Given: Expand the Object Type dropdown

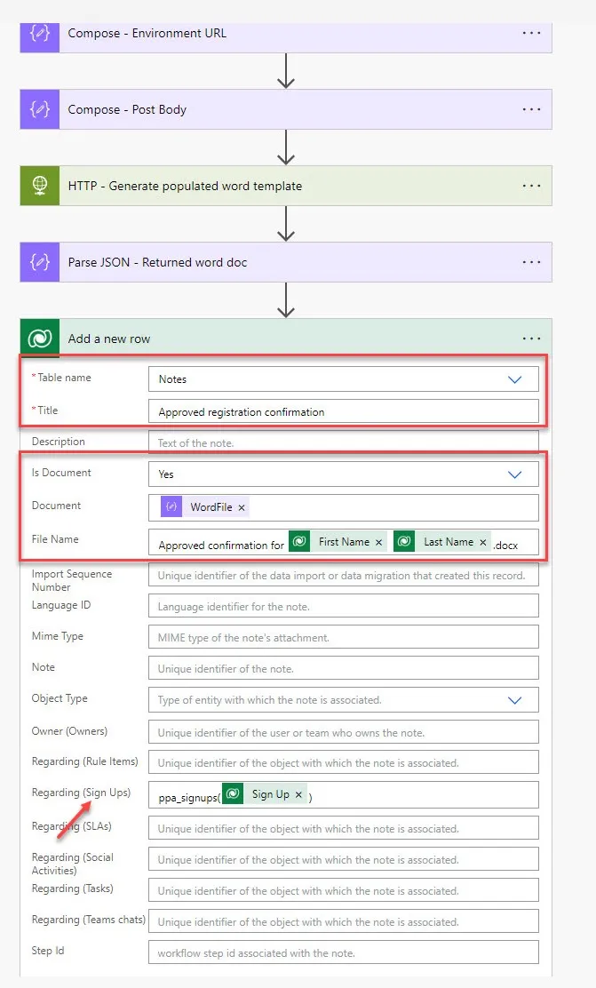Looking at the screenshot, I should tap(515, 701).
